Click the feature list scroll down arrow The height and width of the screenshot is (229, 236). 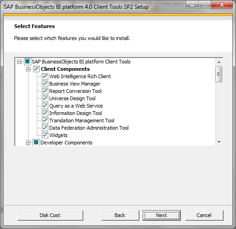pyautogui.click(x=219, y=142)
